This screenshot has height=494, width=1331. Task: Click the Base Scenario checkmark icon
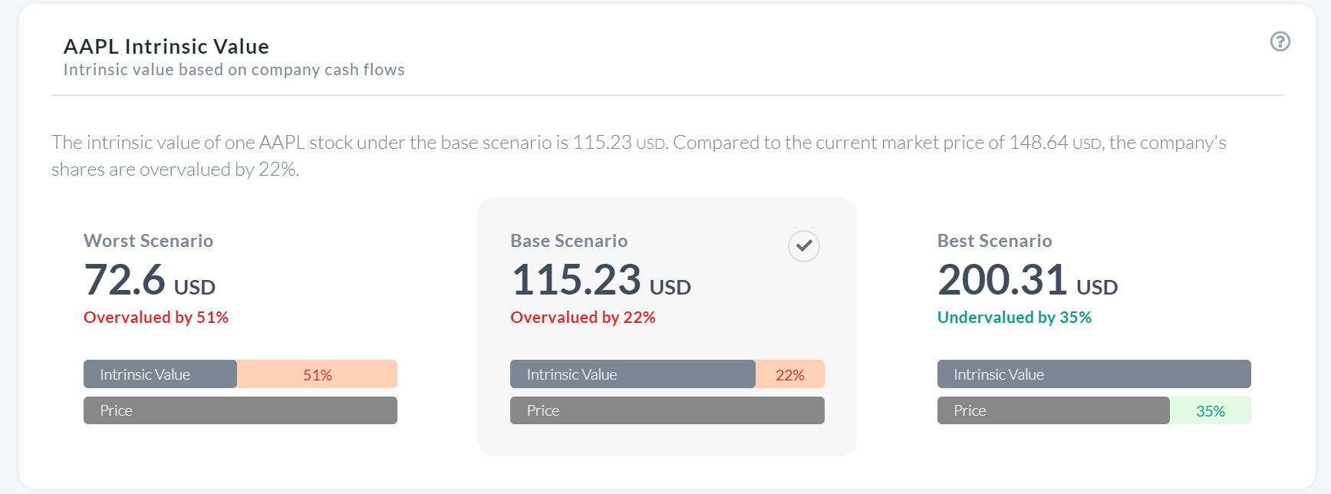pos(804,246)
